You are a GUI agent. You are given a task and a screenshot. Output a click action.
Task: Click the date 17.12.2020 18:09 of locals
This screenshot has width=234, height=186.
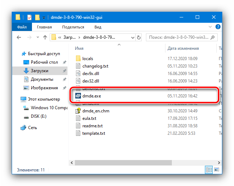click(183, 58)
